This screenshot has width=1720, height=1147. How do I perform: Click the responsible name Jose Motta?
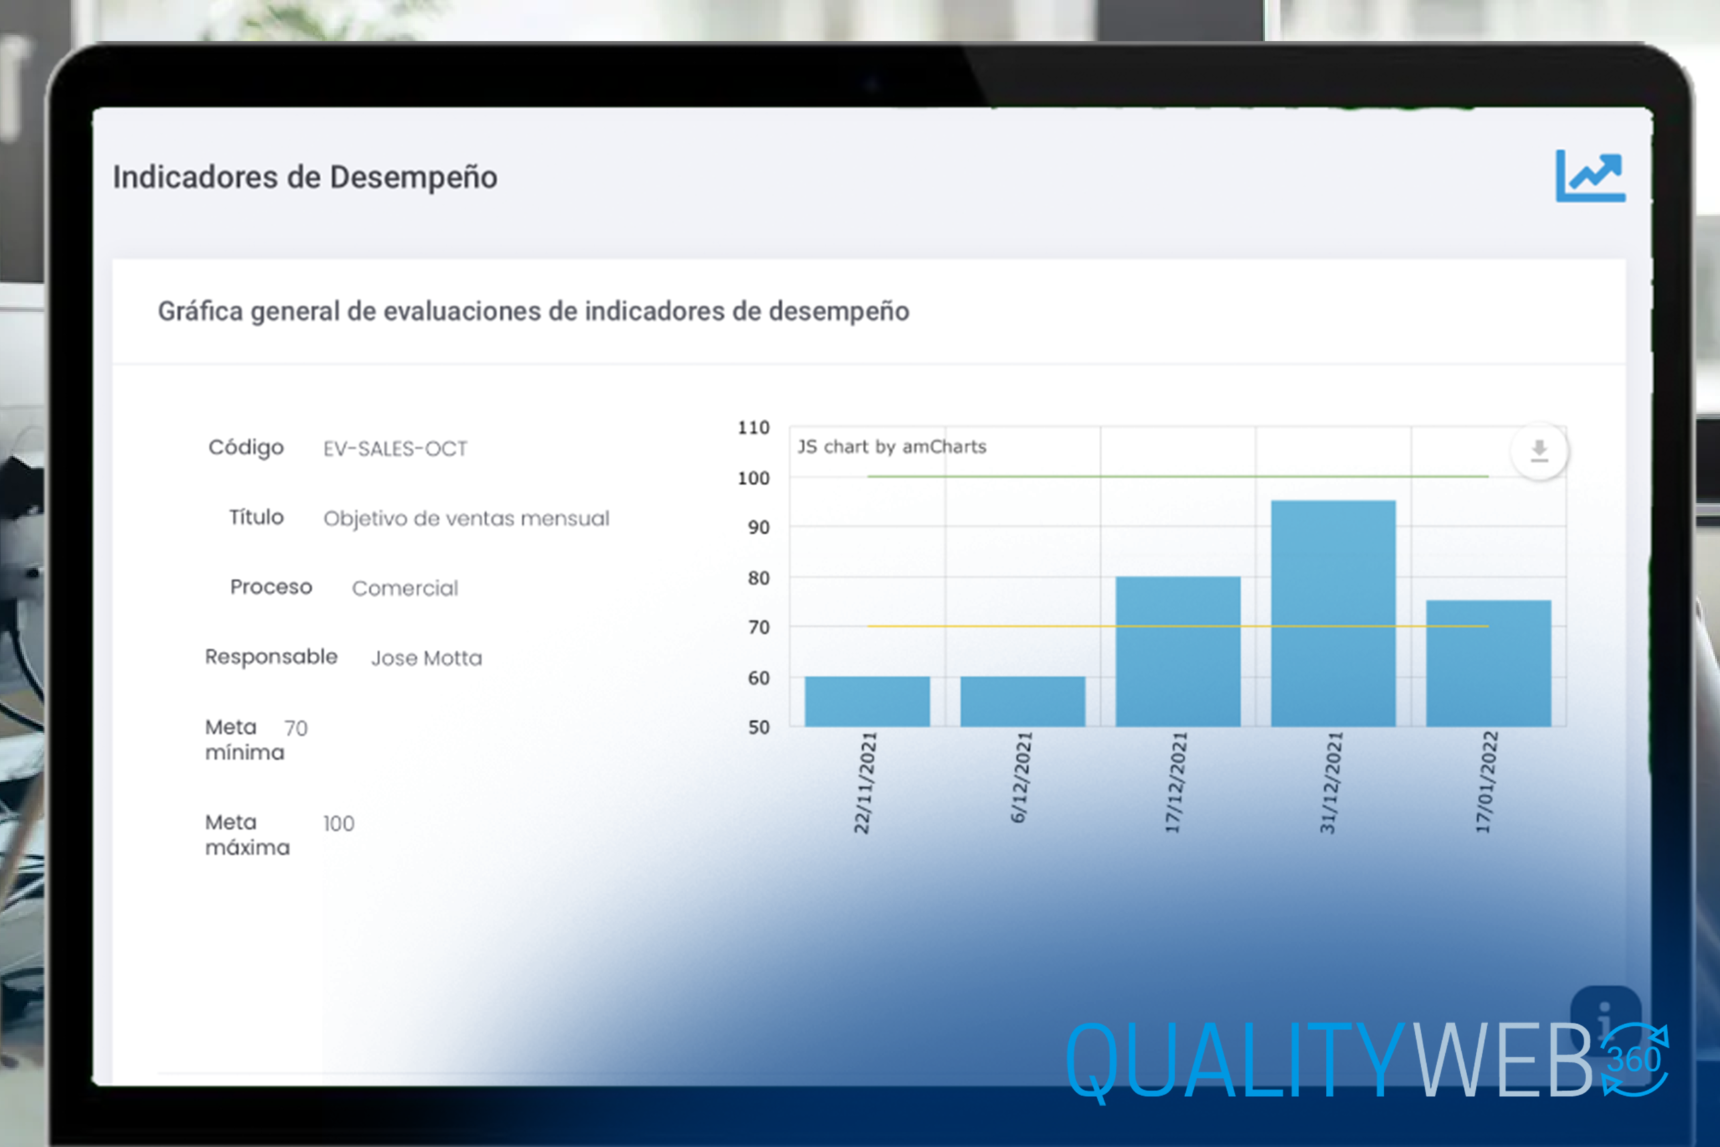(426, 658)
